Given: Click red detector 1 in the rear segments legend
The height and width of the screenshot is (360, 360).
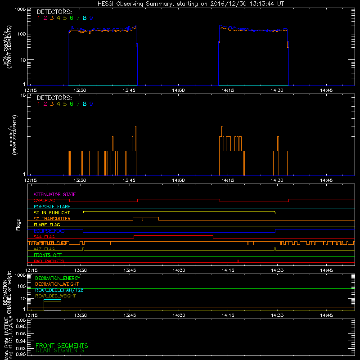Looking at the screenshot, I should click(x=39, y=104).
